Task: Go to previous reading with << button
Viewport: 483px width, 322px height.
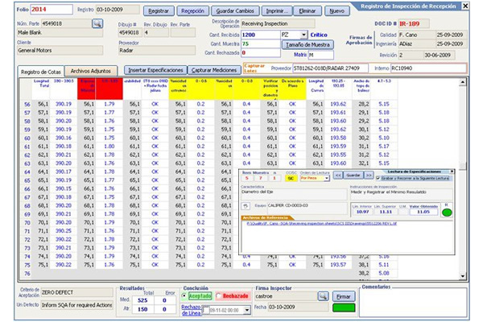Action: tap(340, 176)
